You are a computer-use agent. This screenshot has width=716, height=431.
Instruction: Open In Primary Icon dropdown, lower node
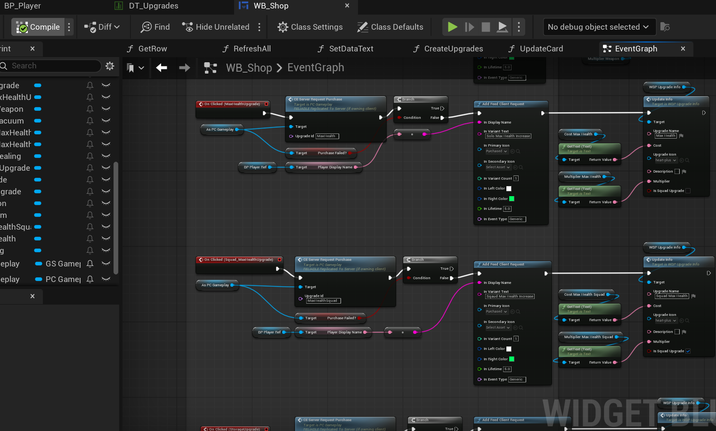[496, 312]
